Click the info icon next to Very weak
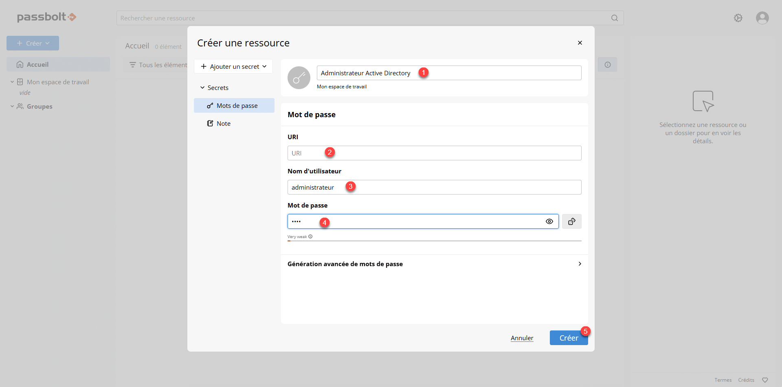This screenshot has height=387, width=782. (310, 236)
